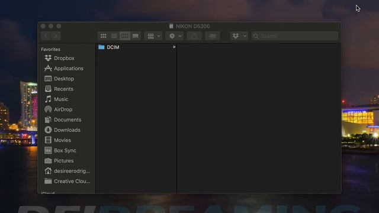Click the Share button in toolbar

(x=194, y=36)
